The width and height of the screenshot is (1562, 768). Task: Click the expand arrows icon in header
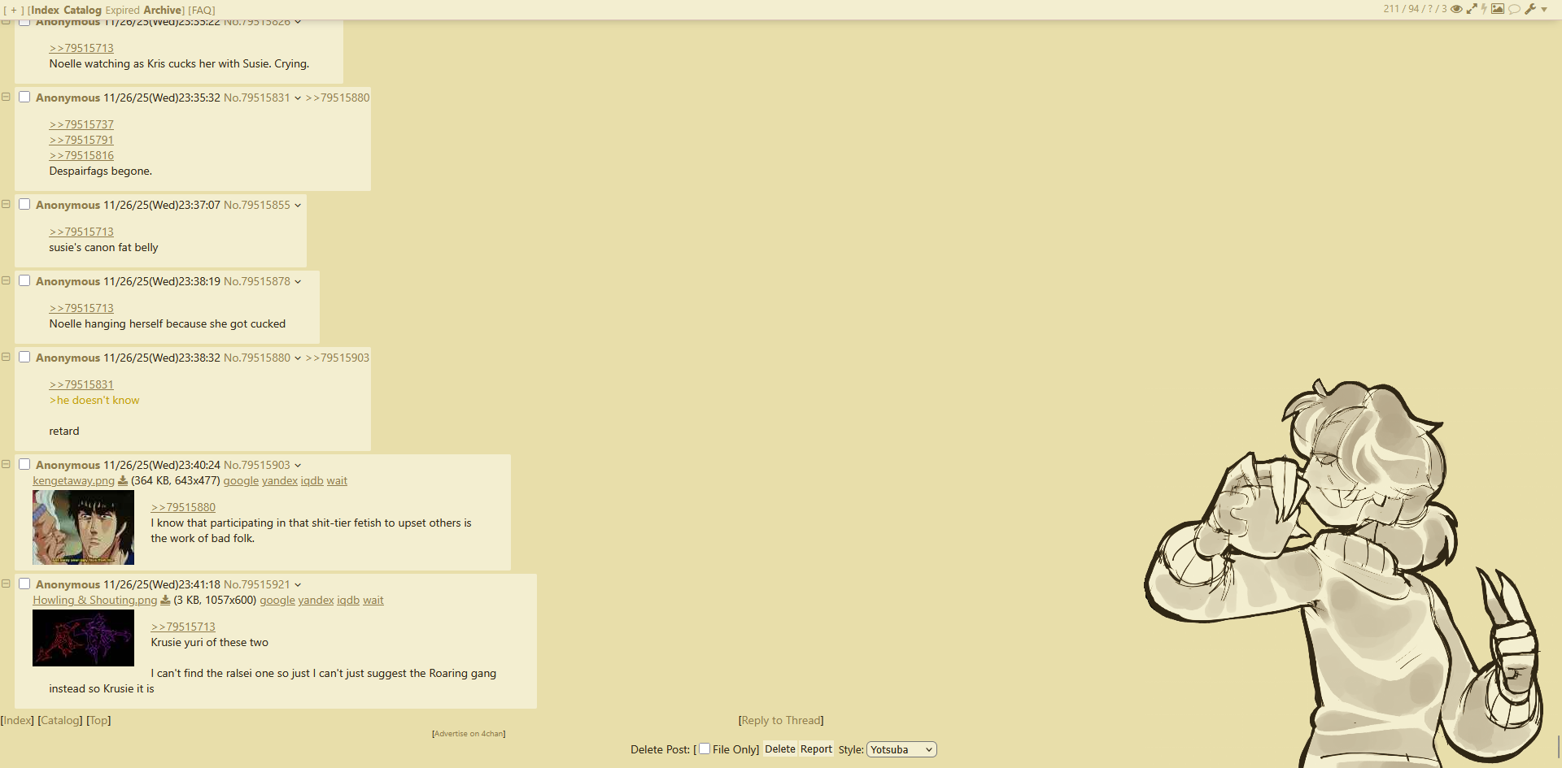pos(1472,9)
